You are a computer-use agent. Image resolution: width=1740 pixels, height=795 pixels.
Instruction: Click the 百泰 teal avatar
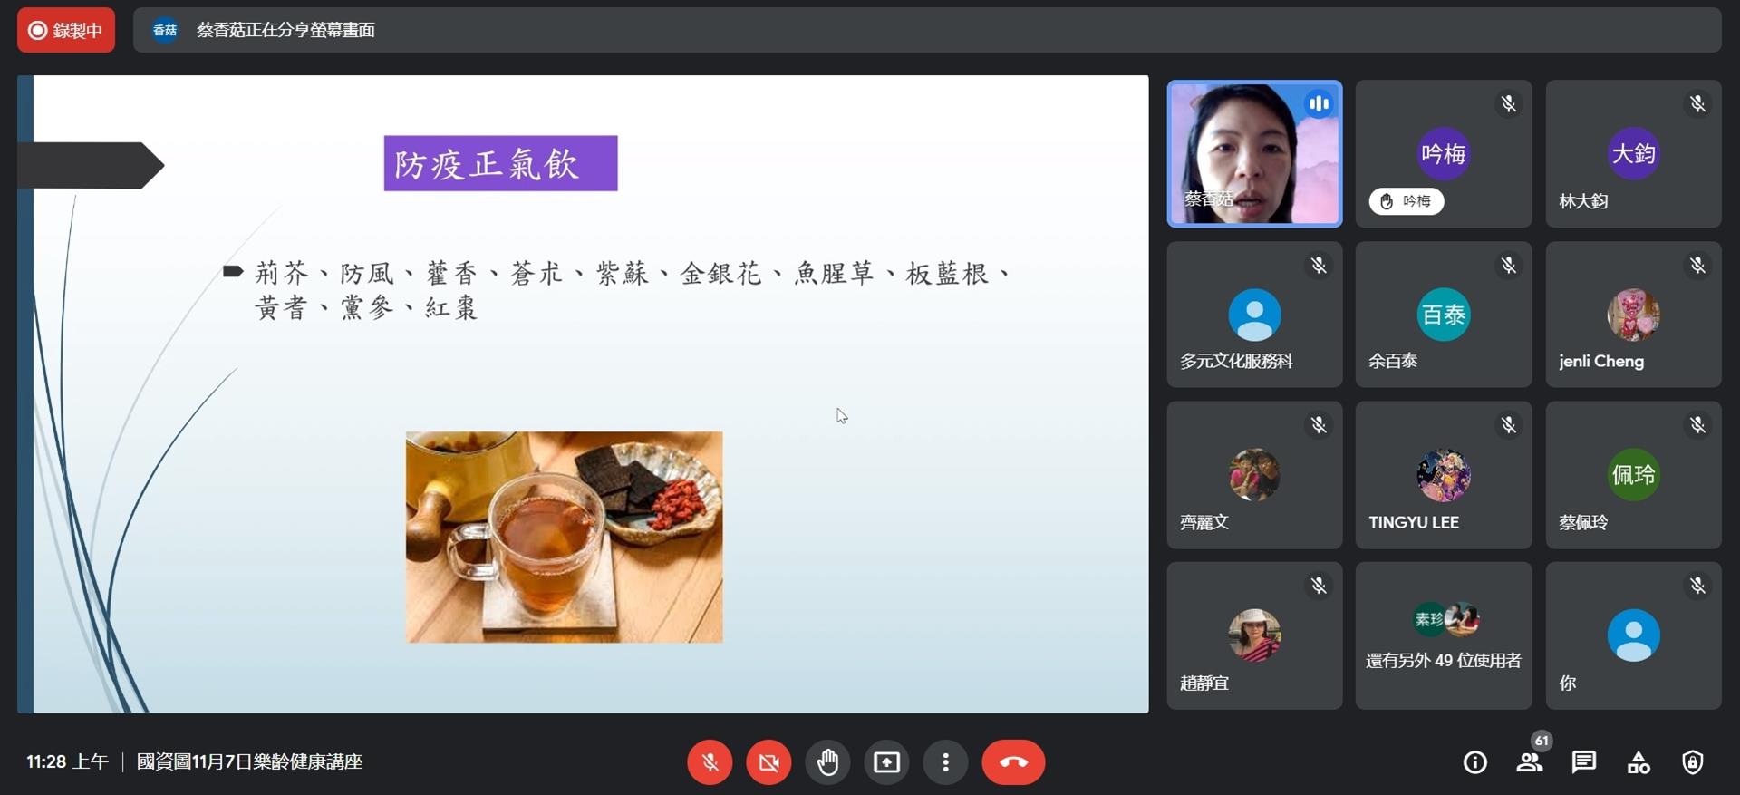point(1444,315)
